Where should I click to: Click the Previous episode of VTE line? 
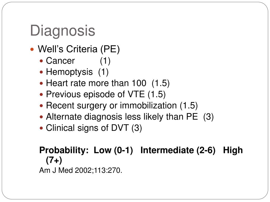[106, 94]
